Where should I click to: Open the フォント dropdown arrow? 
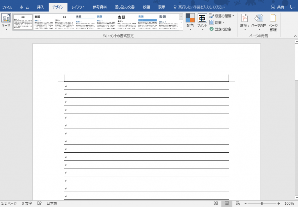click(x=202, y=30)
